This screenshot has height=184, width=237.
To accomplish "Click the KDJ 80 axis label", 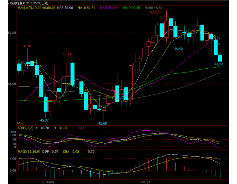I will tap(14, 135).
